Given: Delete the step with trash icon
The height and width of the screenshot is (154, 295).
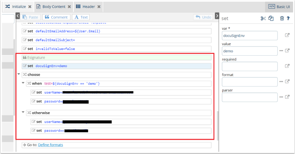Looking at the screenshot, I should pos(282,18).
